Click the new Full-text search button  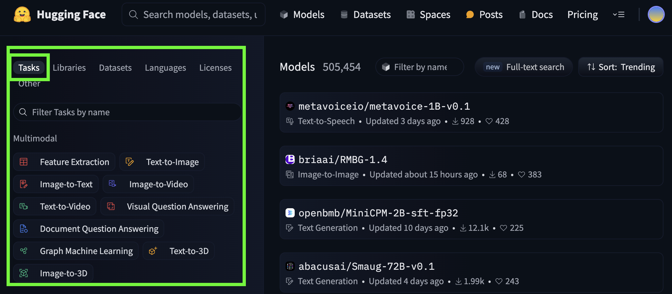point(524,67)
